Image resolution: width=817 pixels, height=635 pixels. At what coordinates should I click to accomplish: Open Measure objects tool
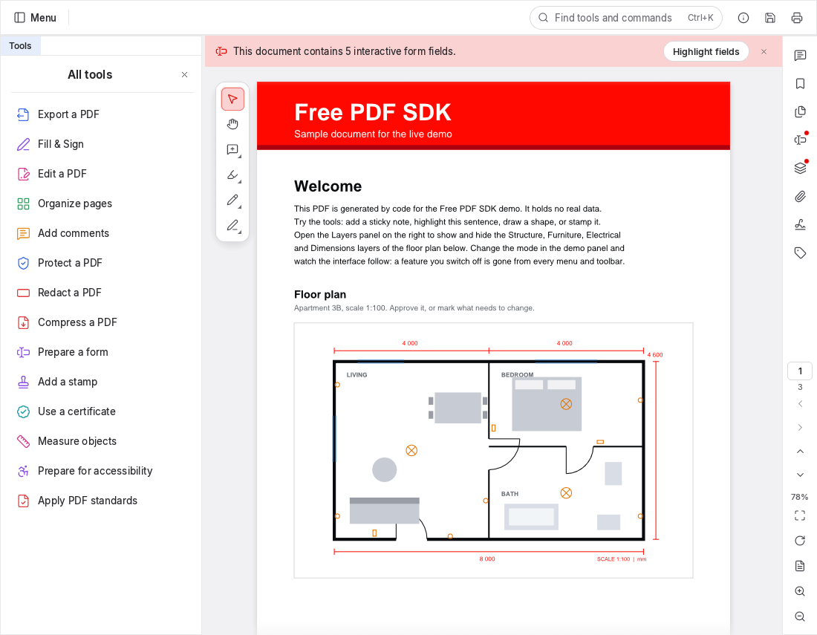click(x=102, y=440)
